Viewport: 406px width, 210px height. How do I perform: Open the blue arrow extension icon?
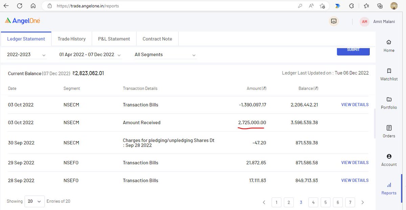338,6
